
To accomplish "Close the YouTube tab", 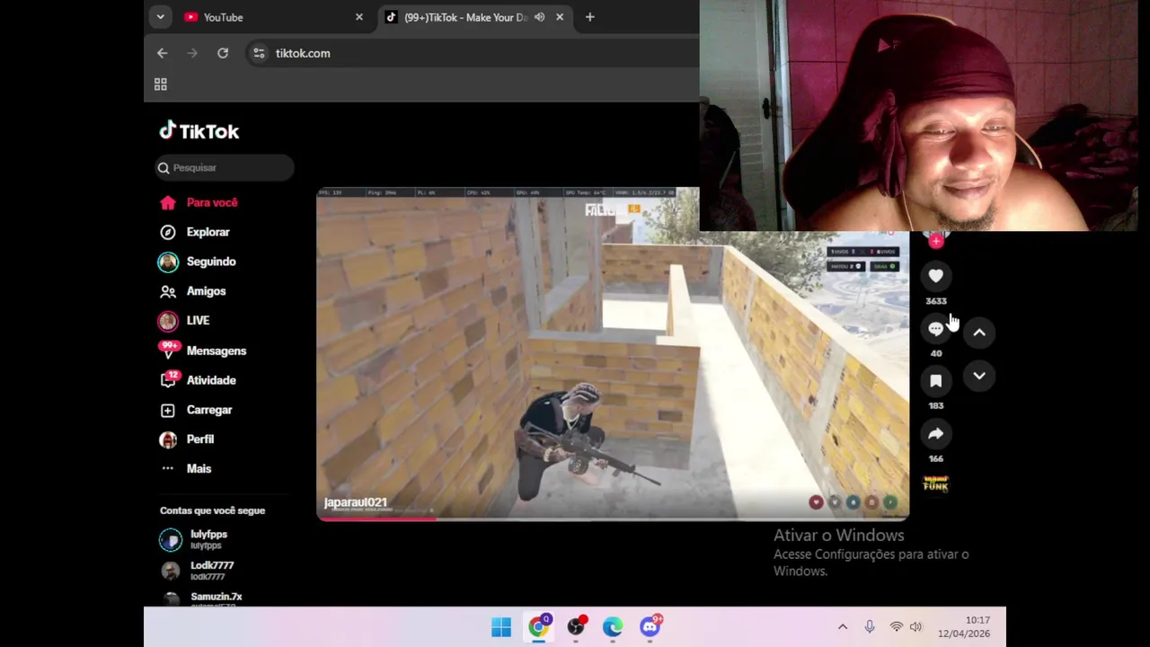I will 359,17.
